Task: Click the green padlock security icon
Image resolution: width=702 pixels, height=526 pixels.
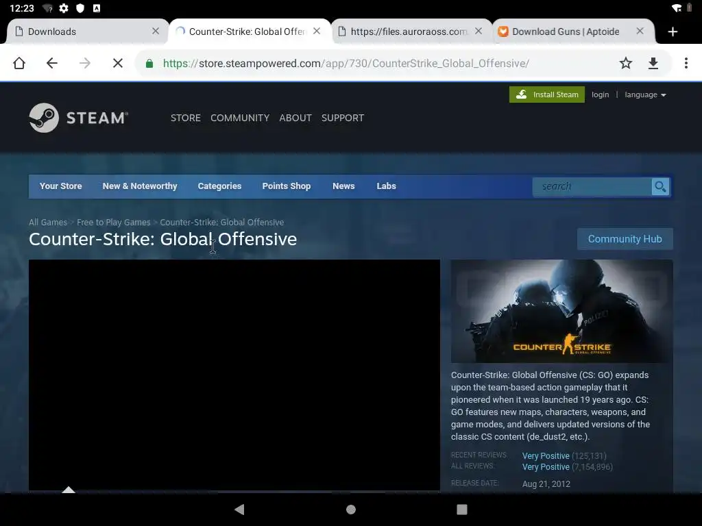Action: 149,64
